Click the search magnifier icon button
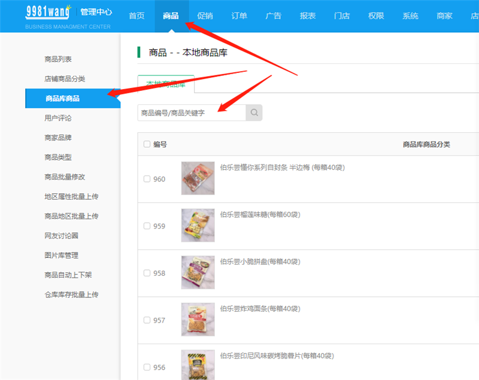 (x=254, y=113)
